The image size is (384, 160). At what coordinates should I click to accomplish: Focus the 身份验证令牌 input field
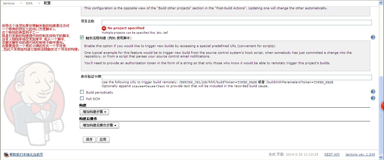click(237, 77)
